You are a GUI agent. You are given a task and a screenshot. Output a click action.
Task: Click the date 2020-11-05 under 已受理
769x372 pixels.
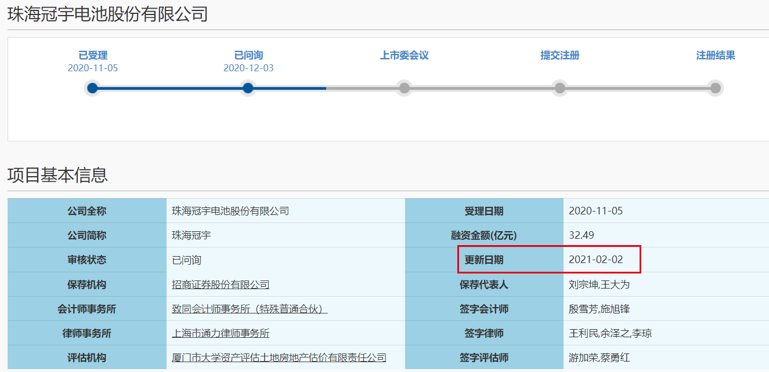click(x=93, y=68)
